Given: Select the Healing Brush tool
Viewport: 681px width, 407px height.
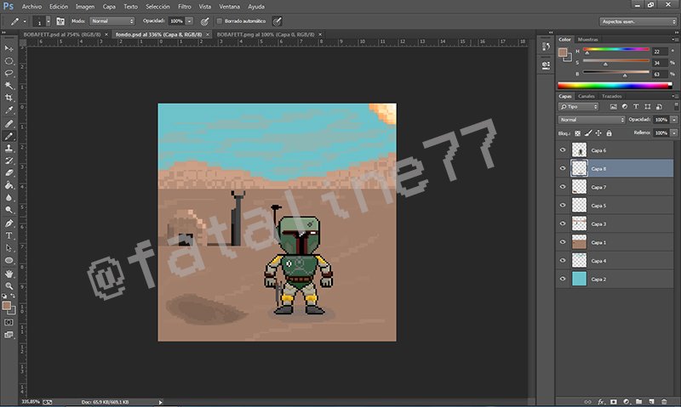Looking at the screenshot, I should [9, 124].
